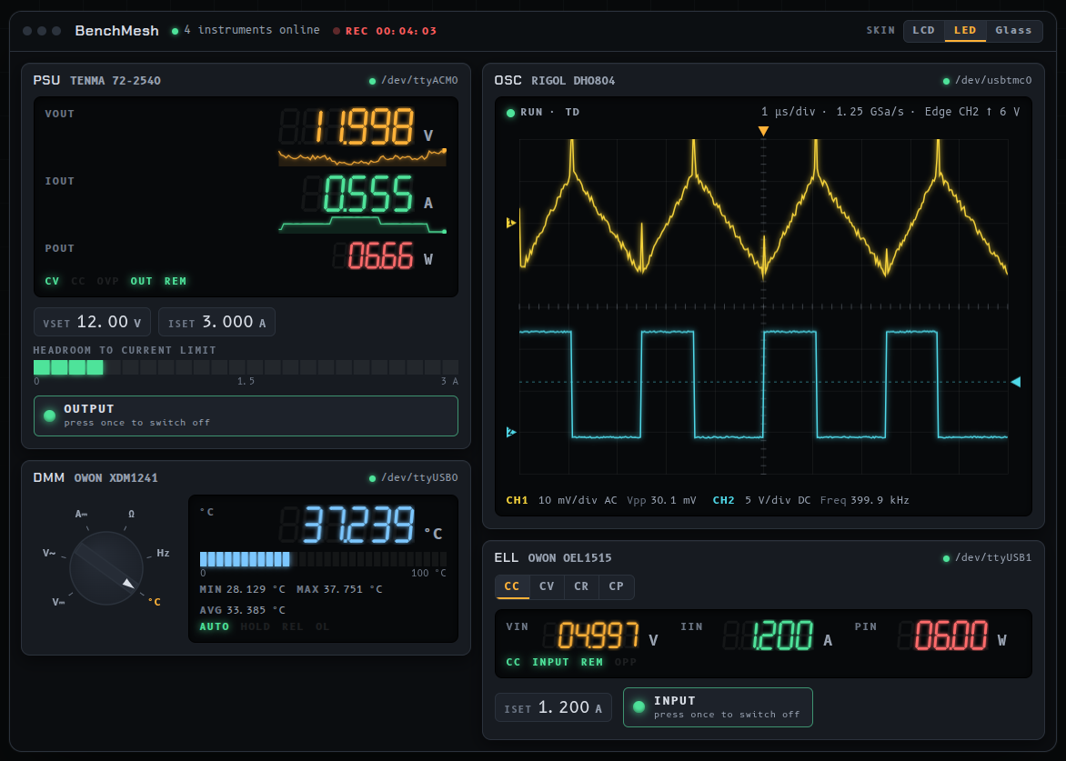Edit the PSU ISET 3.000 A field
The image size is (1066, 761).
tap(216, 322)
